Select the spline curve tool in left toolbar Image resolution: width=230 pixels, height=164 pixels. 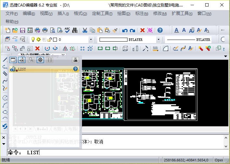point(5,81)
